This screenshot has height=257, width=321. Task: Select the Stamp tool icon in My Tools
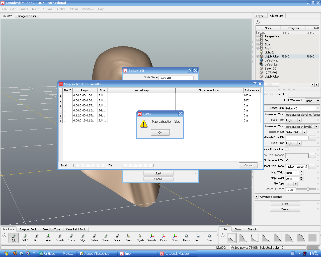(x=106, y=237)
